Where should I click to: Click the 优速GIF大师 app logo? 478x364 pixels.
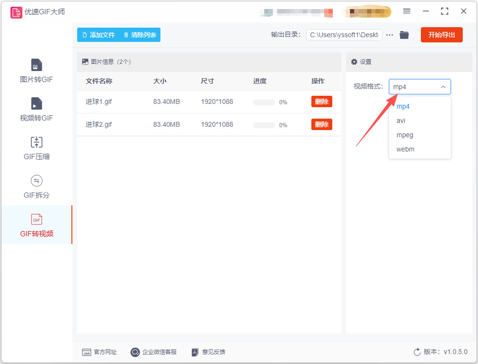16,12
